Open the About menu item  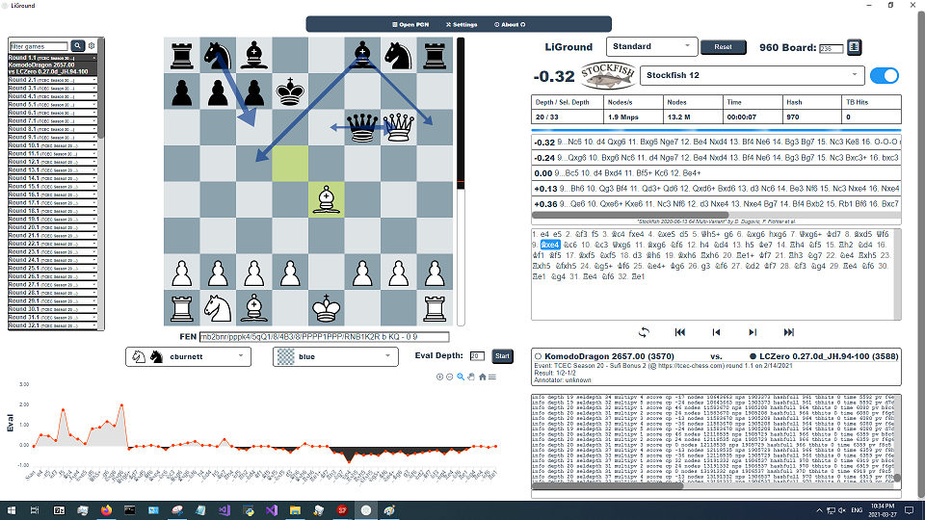coord(510,25)
